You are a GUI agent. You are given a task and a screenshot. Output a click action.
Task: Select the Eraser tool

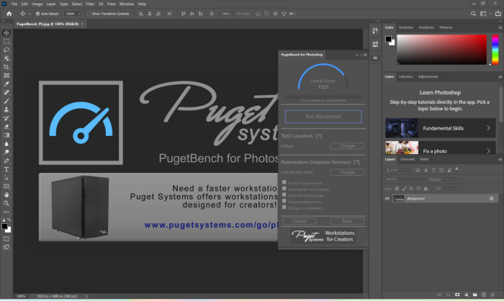coord(6,127)
